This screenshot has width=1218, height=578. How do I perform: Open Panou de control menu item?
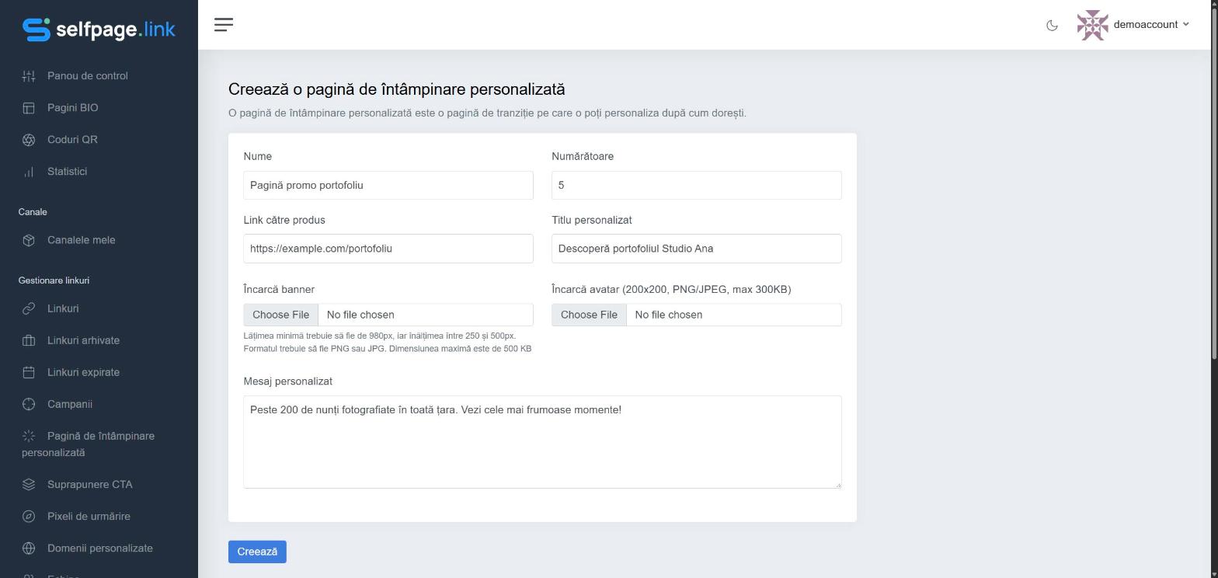tap(88, 76)
